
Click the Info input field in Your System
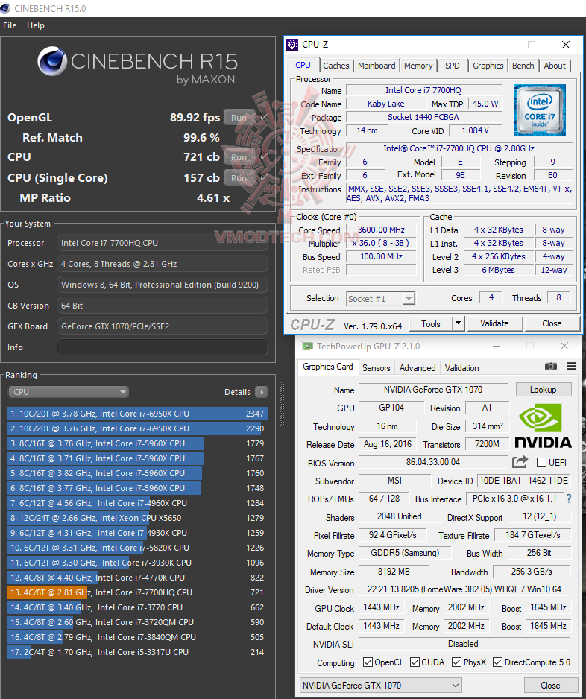point(163,347)
